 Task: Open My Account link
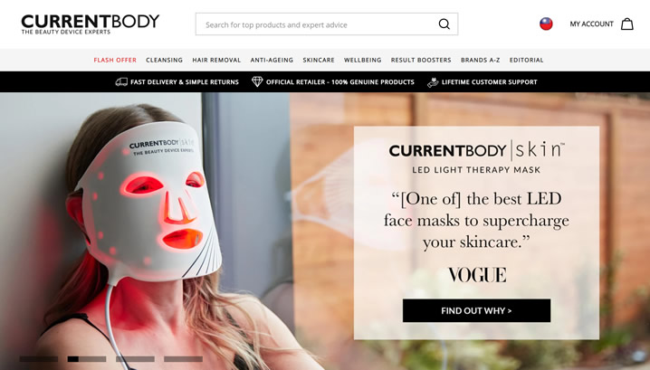coord(591,24)
